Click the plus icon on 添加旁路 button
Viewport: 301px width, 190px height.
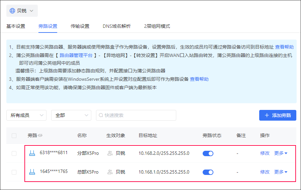pyautogui.click(x=267, y=115)
